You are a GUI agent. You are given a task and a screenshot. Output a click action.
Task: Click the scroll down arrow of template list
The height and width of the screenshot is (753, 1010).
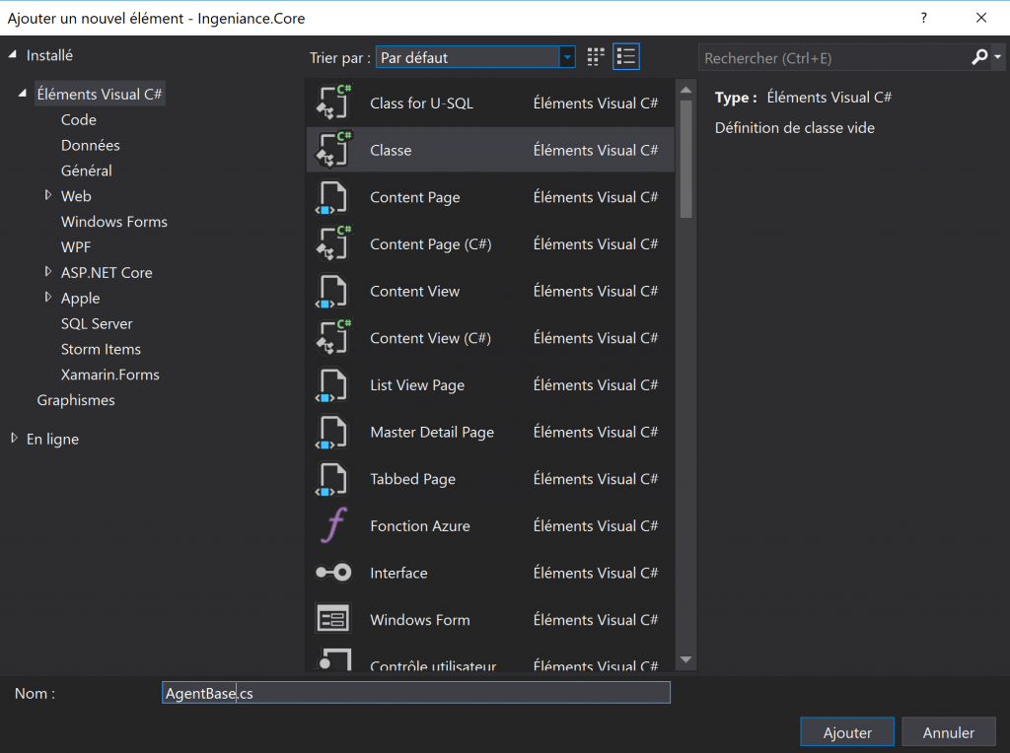pyautogui.click(x=686, y=659)
